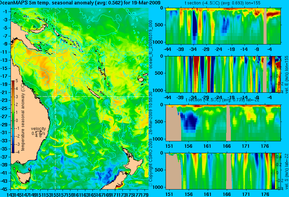Click the '166' tick label under the lat=-22 temperature section
289x197 pixels.
(226, 146)
